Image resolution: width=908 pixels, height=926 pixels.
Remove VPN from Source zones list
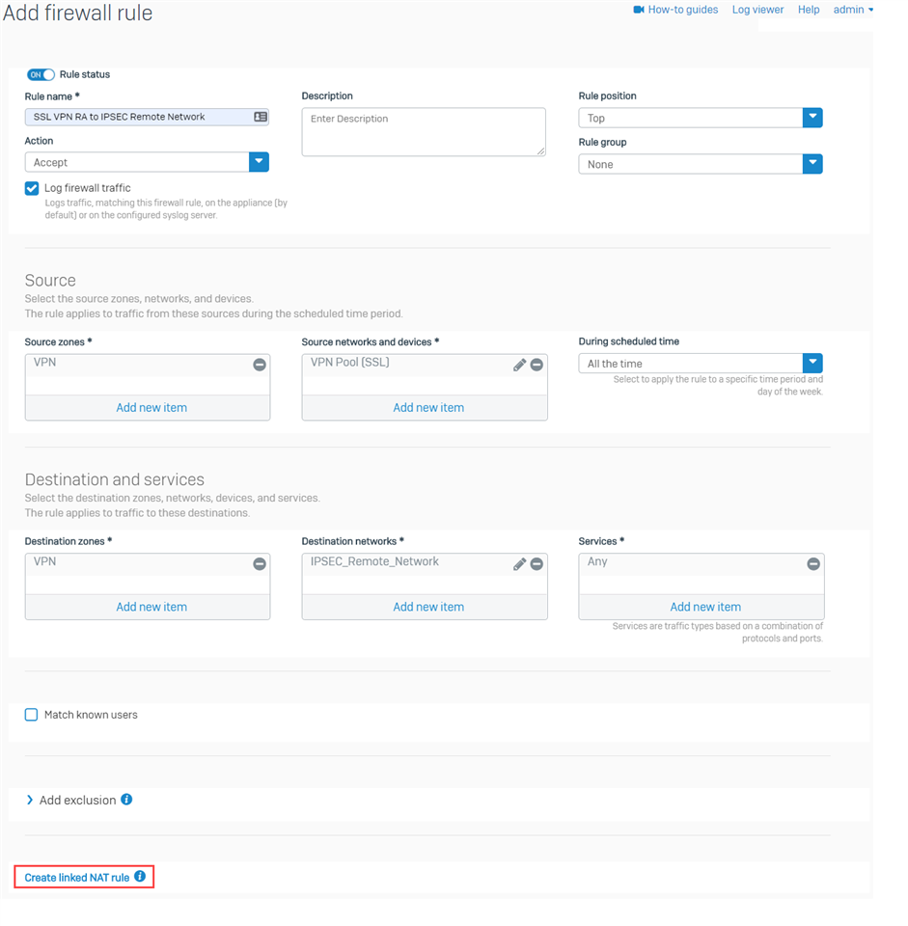(260, 365)
